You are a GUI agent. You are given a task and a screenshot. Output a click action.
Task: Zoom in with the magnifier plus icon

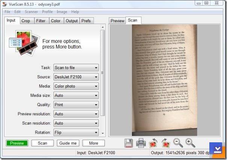(190, 143)
